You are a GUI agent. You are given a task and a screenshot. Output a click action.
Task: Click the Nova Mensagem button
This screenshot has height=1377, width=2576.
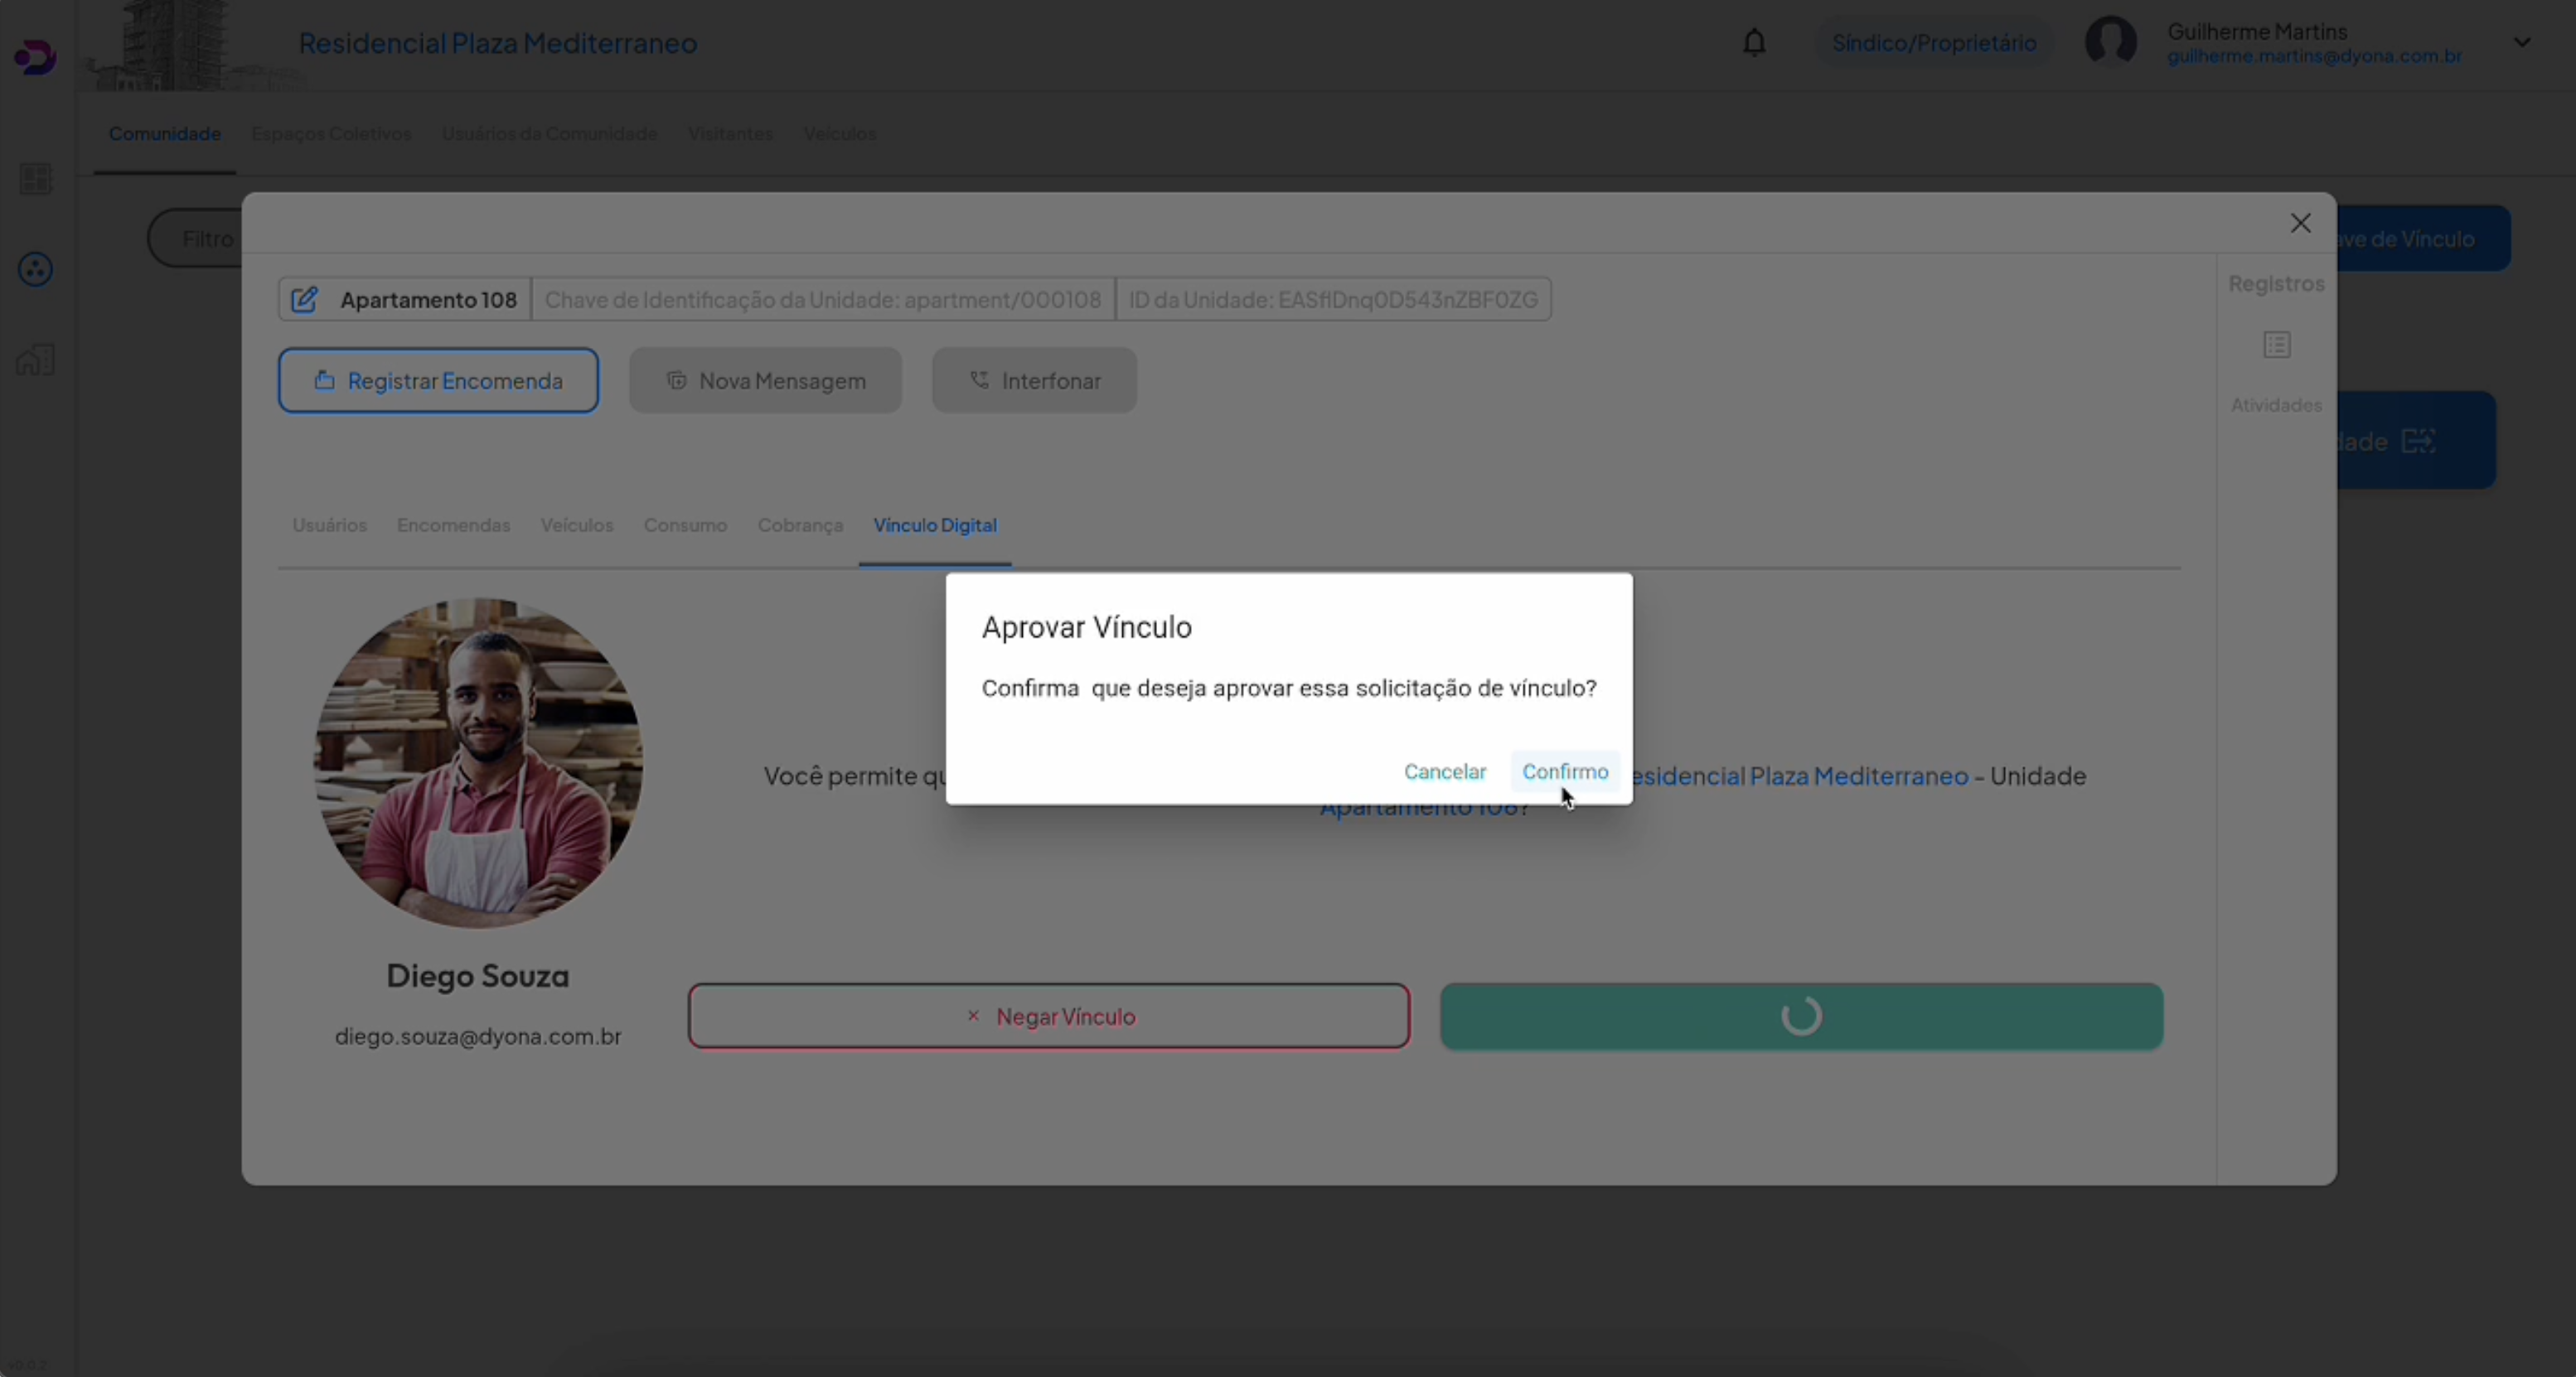pyautogui.click(x=765, y=381)
